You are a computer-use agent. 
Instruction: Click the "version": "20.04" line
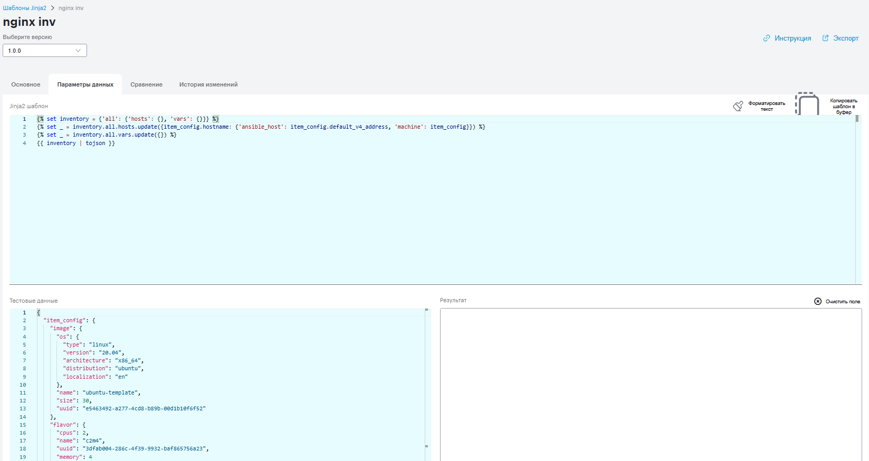(x=93, y=352)
